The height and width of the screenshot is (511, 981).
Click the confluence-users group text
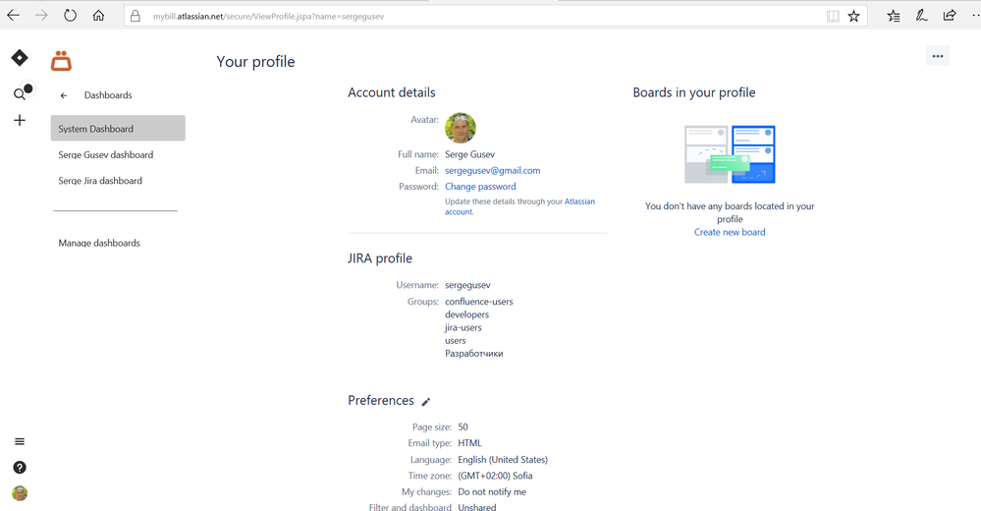click(478, 302)
